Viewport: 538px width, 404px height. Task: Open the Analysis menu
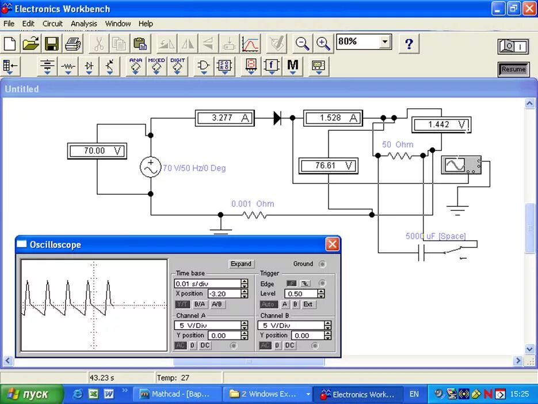(83, 24)
